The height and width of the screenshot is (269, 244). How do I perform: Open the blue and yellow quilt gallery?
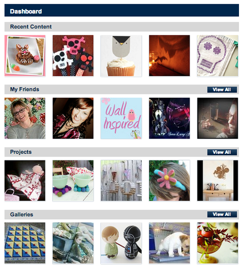(x=25, y=243)
